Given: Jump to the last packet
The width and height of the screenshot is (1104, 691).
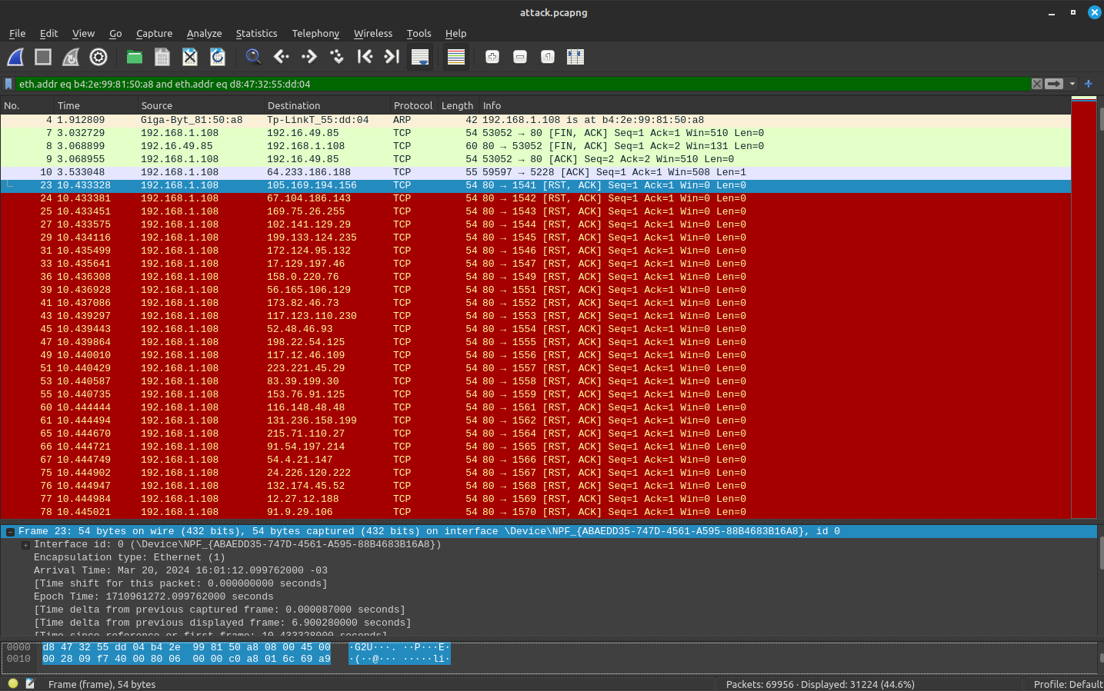Looking at the screenshot, I should [392, 57].
